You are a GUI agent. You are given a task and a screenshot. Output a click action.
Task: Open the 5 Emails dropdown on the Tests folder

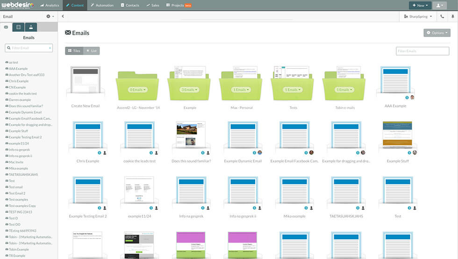tap(293, 90)
